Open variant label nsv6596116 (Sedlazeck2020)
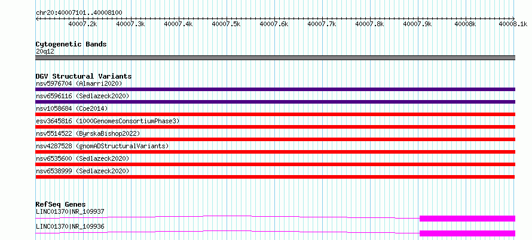Image resolution: width=532 pixels, height=240 pixels. (x=82, y=96)
